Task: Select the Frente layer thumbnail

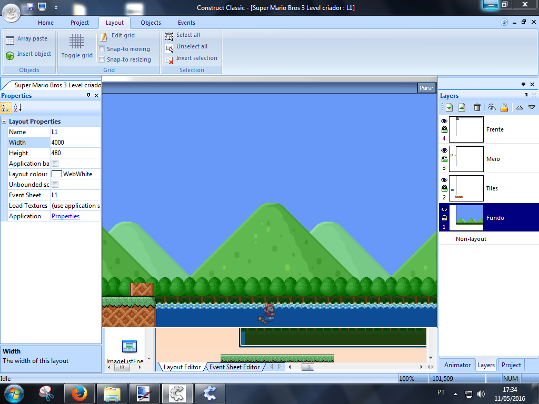Action: tap(466, 129)
